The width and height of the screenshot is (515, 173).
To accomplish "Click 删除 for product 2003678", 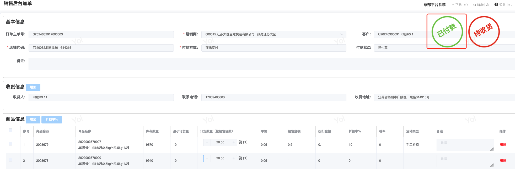I will tap(503, 161).
